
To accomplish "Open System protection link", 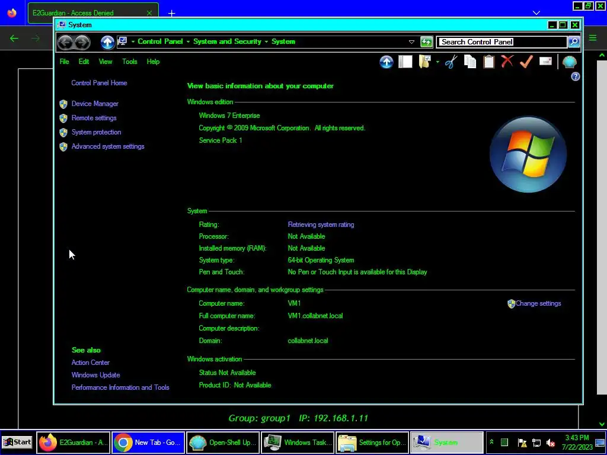I will click(x=96, y=132).
